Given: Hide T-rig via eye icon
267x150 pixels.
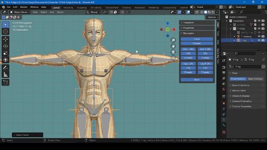Looking at the screenshot, I should coord(259,40).
